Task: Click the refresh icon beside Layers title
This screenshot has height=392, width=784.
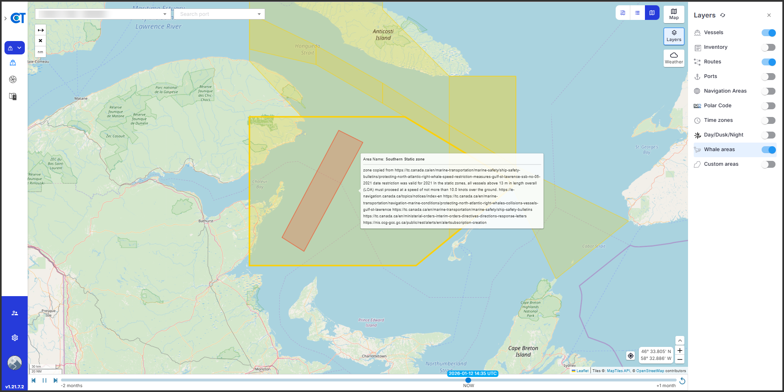Action: (x=723, y=15)
